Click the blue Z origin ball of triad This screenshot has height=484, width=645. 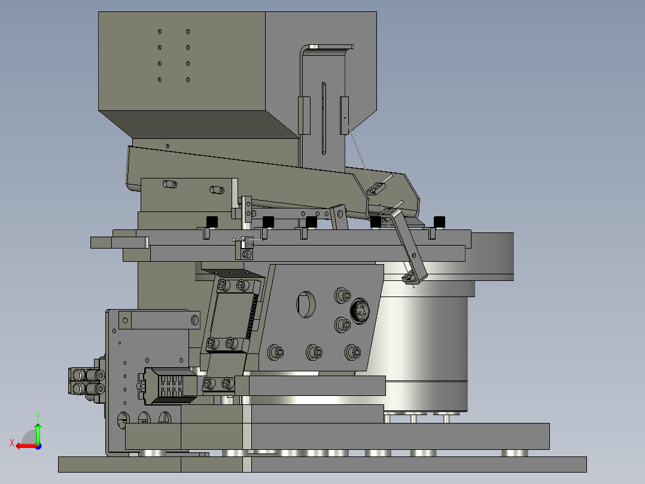coord(38,446)
